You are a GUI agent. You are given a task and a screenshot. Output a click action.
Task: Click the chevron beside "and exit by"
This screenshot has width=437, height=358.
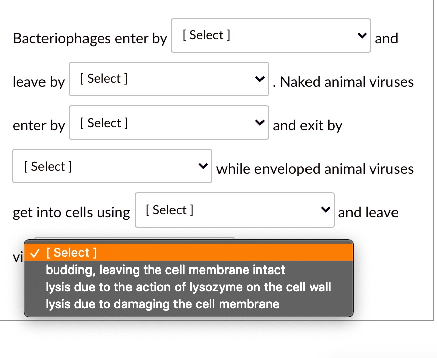[260, 122]
